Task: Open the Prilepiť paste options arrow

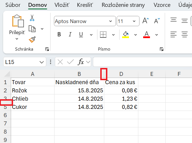Action: click(17, 39)
